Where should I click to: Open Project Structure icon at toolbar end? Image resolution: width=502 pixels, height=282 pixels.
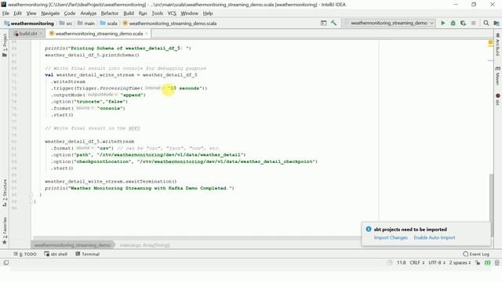pos(497,23)
